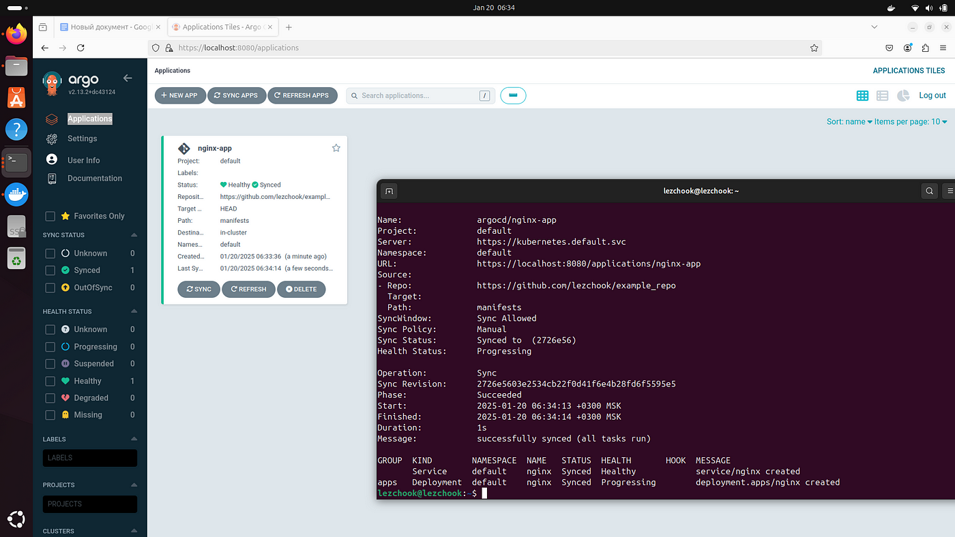Collapse the SYNC STATUS filter section
The width and height of the screenshot is (955, 537).
tap(134, 235)
